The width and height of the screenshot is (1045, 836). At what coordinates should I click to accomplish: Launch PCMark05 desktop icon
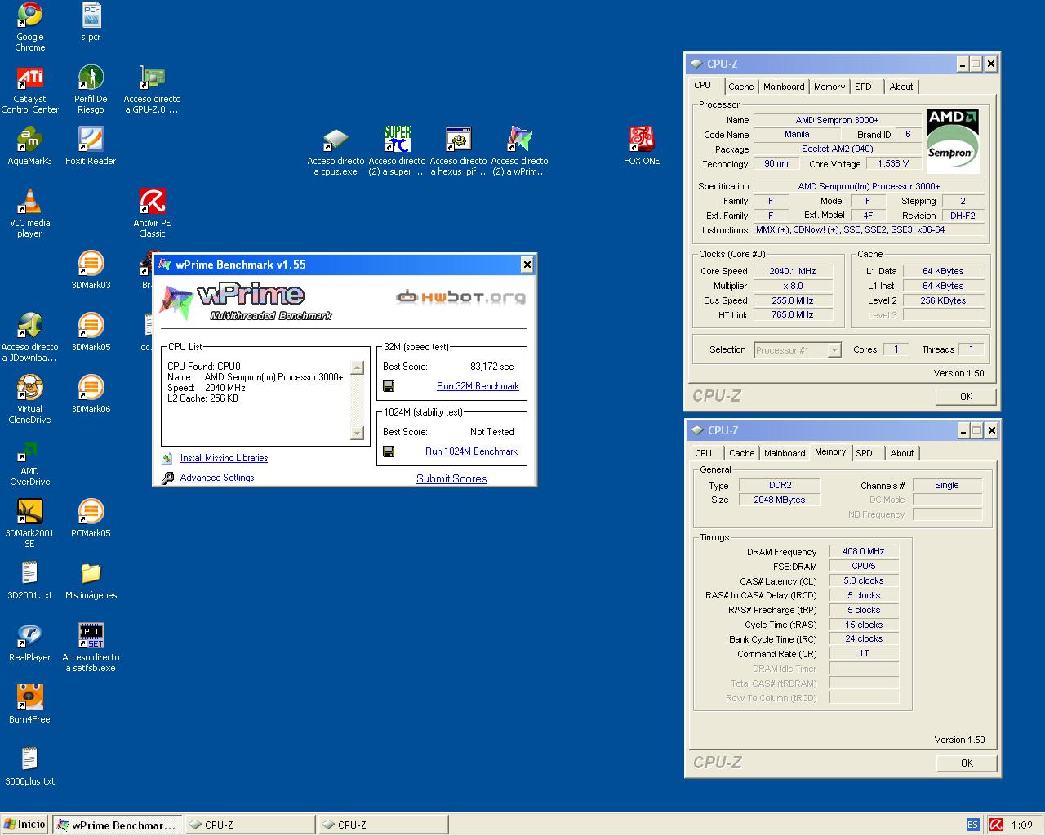pyautogui.click(x=91, y=511)
